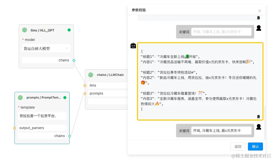Focus the upper greyed 关键词 input field

221,32
